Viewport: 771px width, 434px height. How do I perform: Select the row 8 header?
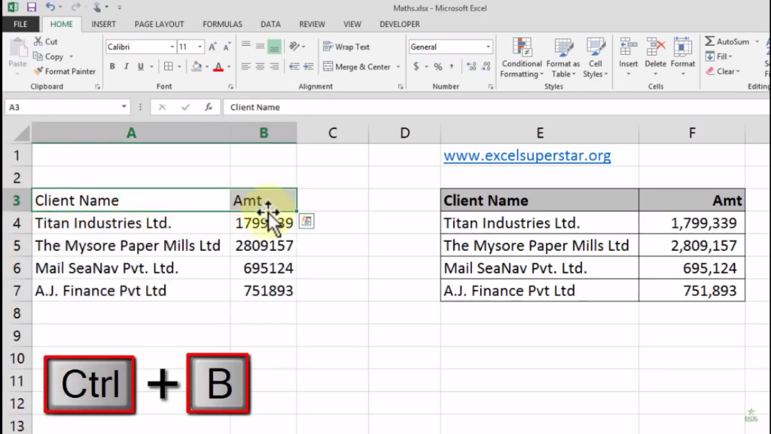pos(17,313)
